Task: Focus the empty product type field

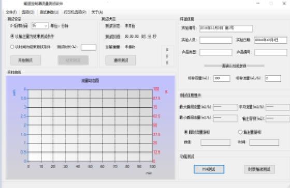Action: coord(215,53)
